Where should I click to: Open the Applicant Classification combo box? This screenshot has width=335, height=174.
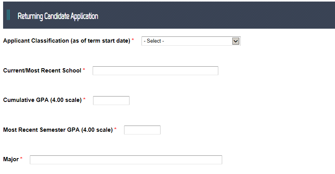[x=191, y=41]
